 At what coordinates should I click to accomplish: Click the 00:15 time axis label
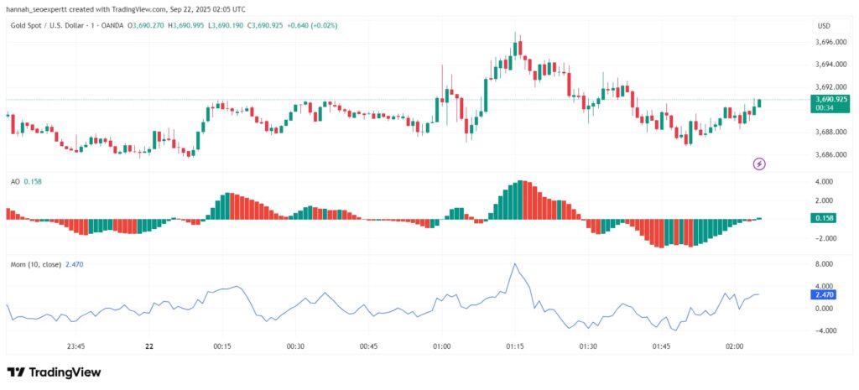pyautogui.click(x=222, y=346)
